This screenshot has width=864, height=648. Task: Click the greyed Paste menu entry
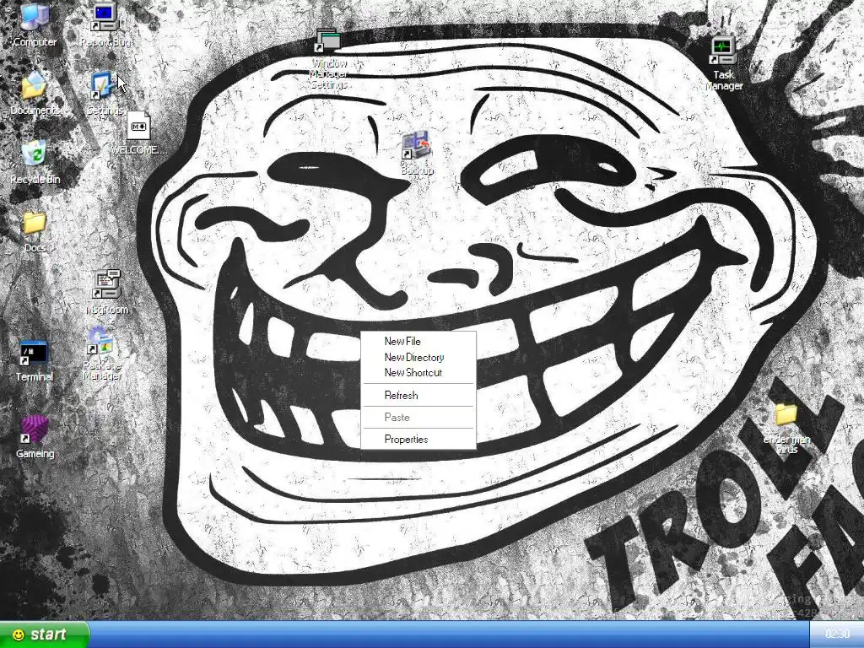pos(418,417)
